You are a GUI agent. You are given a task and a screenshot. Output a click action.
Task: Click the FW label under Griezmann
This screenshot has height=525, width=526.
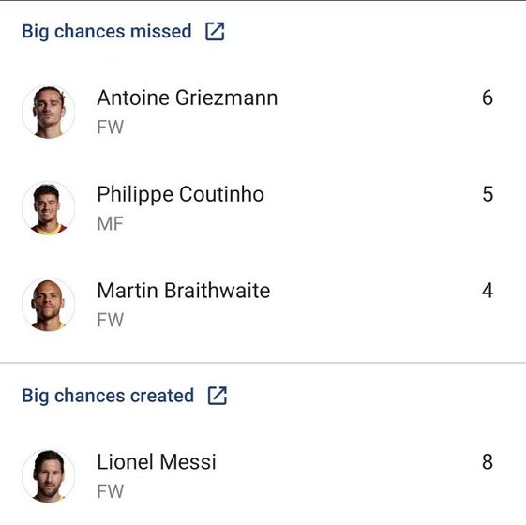(x=111, y=127)
